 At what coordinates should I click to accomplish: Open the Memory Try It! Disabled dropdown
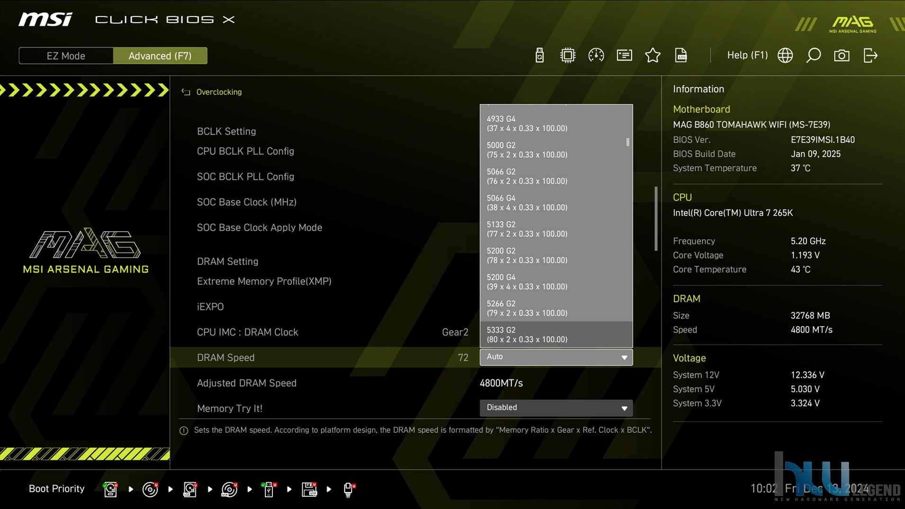[x=556, y=408]
